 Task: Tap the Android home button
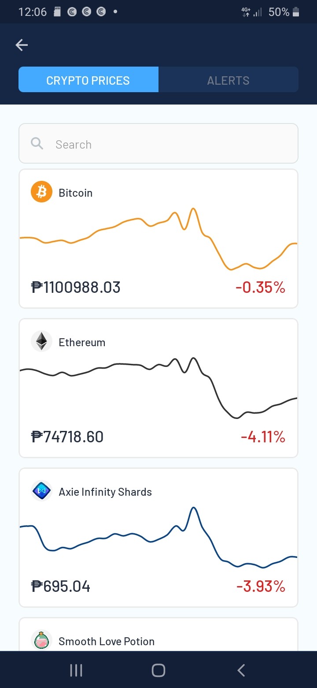coord(158,670)
